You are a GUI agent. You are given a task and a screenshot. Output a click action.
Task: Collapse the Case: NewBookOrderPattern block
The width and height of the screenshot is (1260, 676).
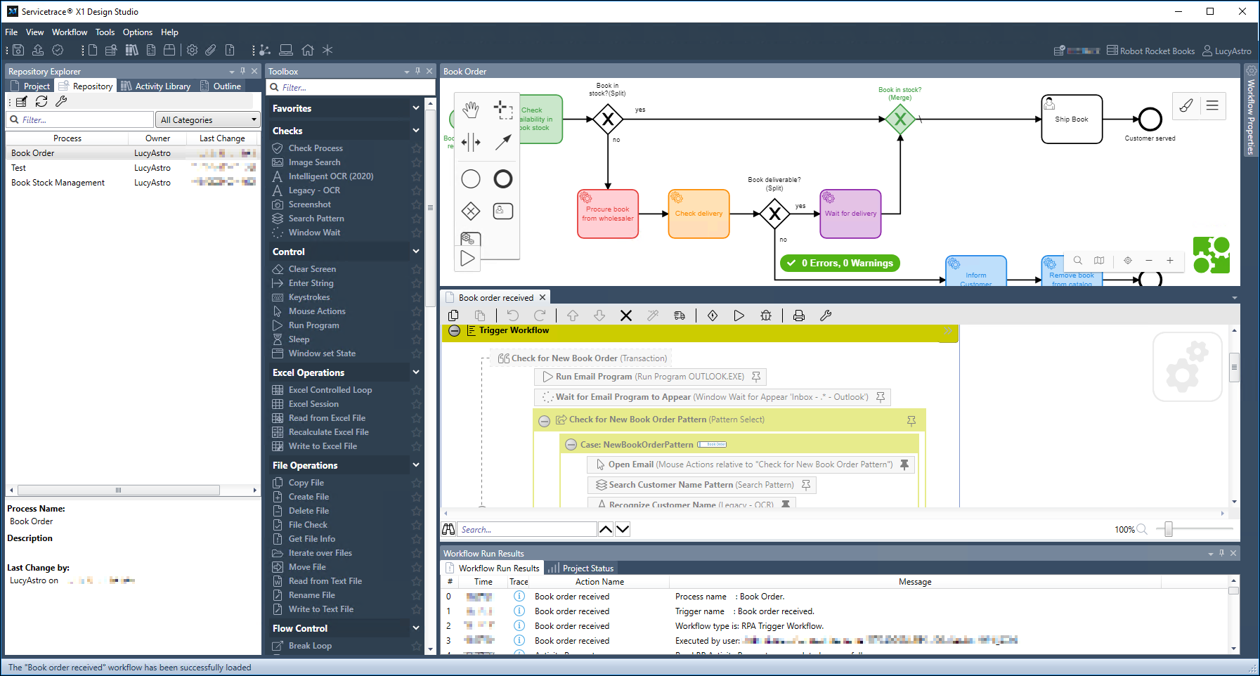(571, 444)
